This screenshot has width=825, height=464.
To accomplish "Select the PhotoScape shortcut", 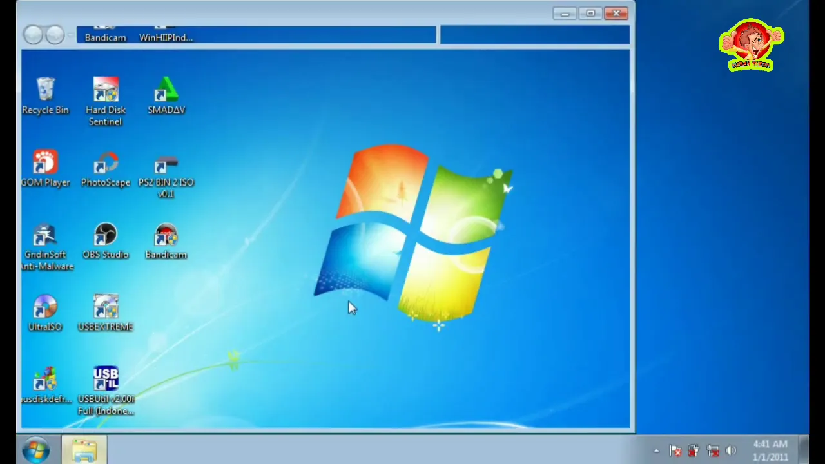I will [106, 169].
